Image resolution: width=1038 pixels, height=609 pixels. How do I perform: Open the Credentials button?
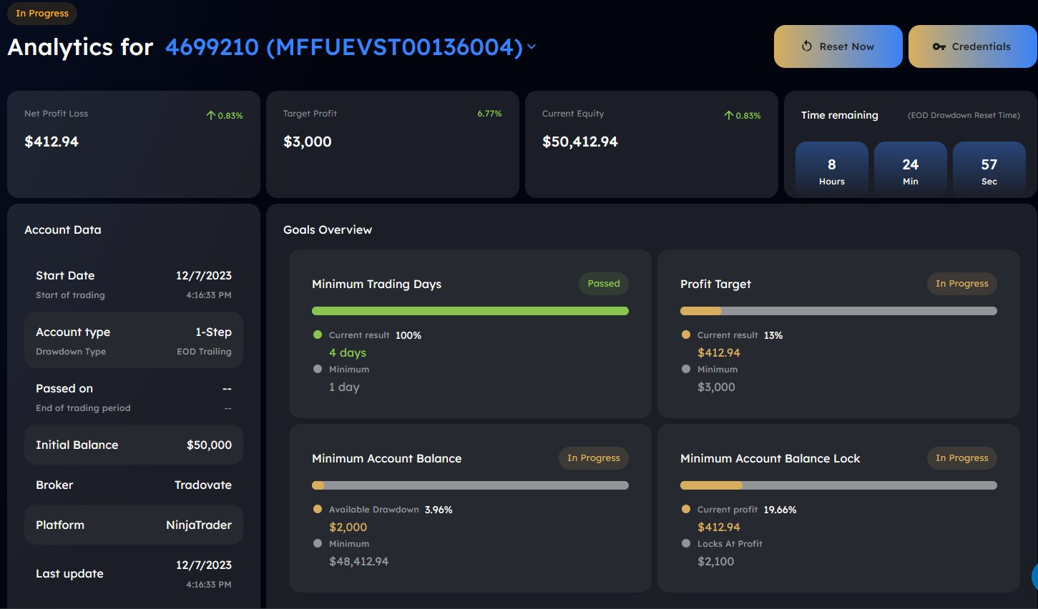[x=972, y=46]
